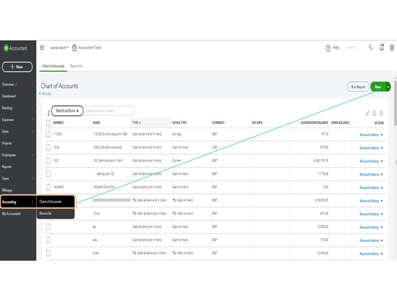Expand action arrow for 1434445 CHUCHU row

tap(382, 188)
